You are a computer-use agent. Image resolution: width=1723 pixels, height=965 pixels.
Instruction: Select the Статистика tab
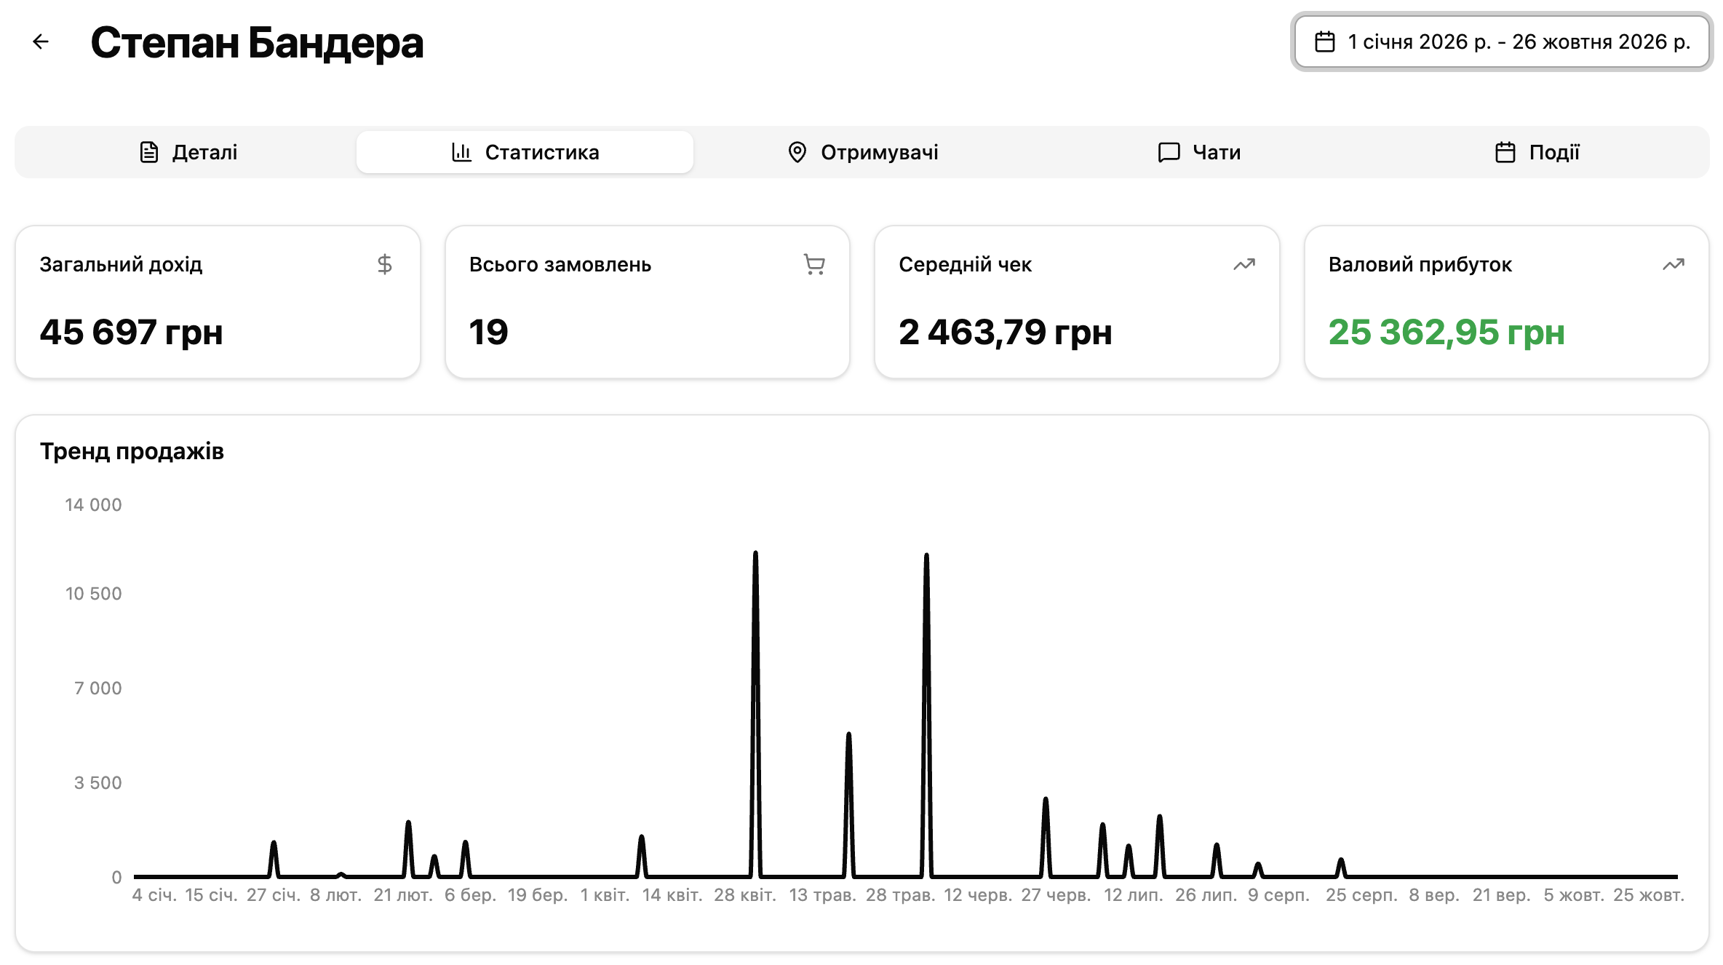click(525, 152)
